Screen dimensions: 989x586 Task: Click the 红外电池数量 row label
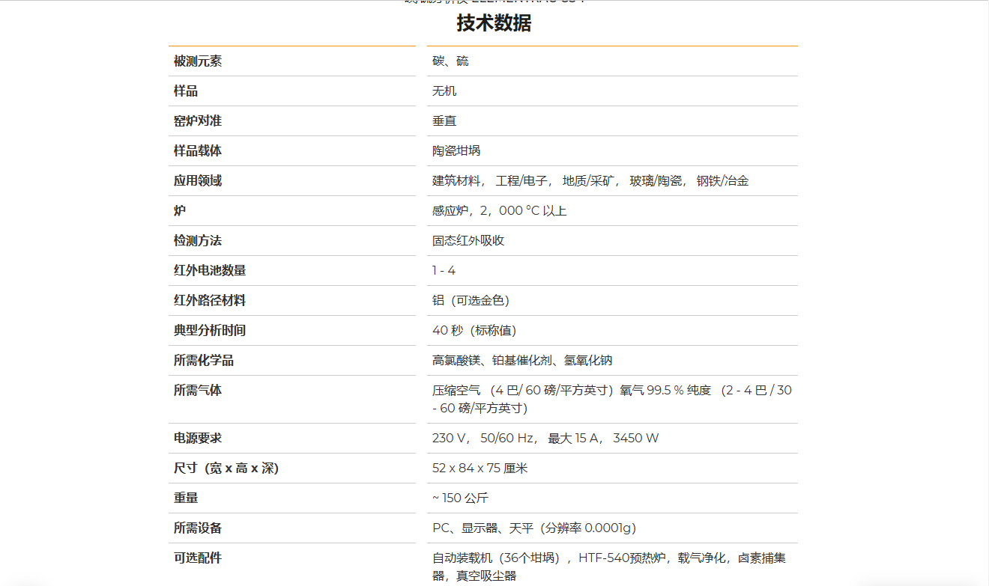(x=210, y=271)
